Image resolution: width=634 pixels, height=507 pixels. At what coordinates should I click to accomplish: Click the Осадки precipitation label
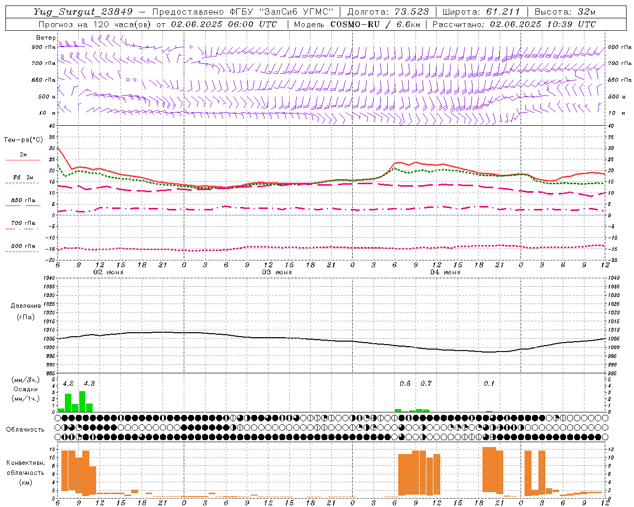(25, 389)
